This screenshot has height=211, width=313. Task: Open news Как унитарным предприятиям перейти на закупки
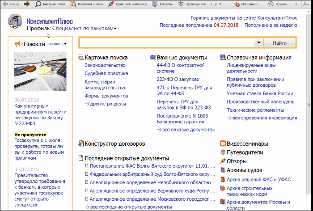[x=40, y=114]
